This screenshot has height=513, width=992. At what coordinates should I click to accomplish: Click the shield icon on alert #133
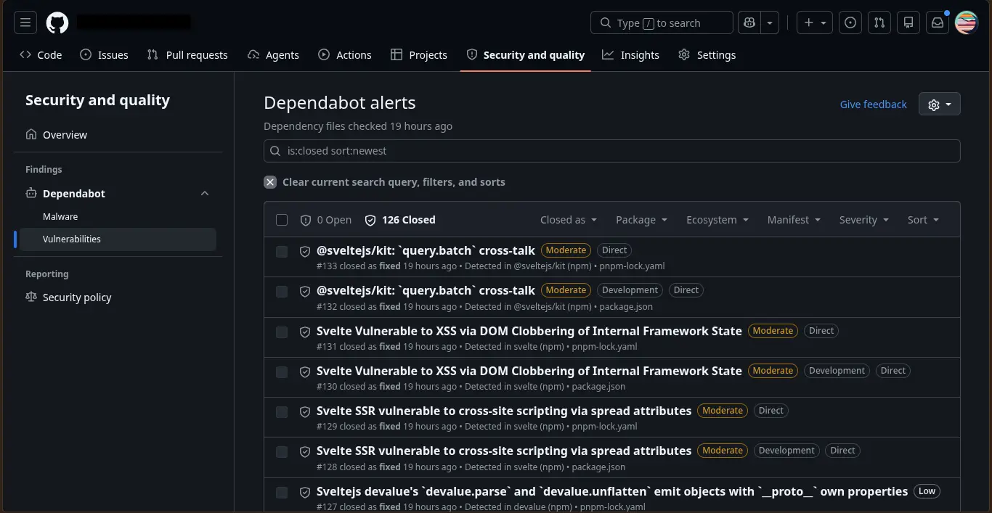tap(305, 251)
